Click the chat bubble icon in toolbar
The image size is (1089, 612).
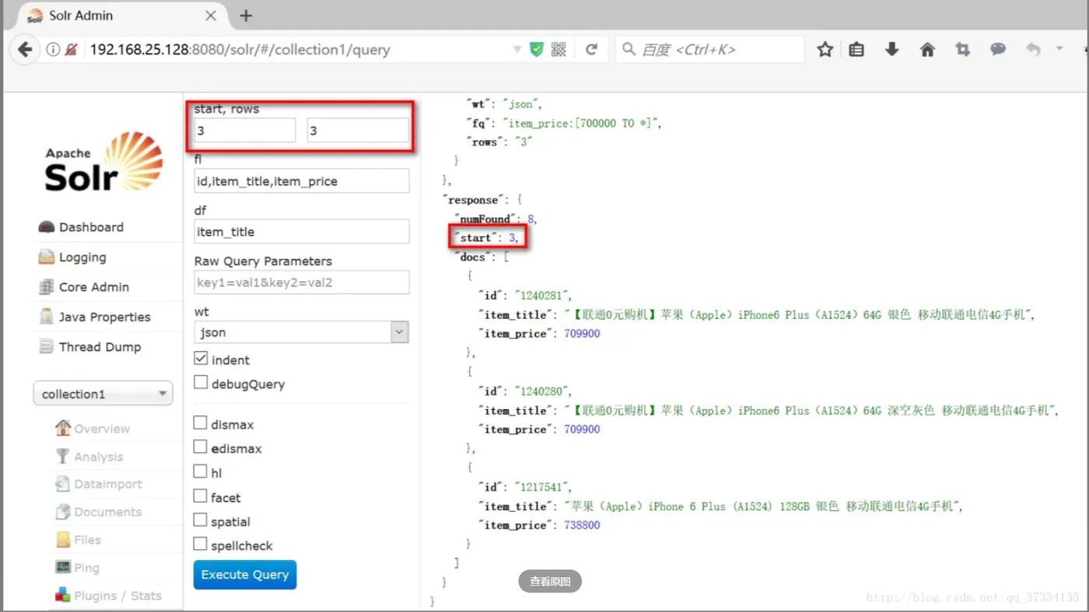pyautogui.click(x=998, y=50)
